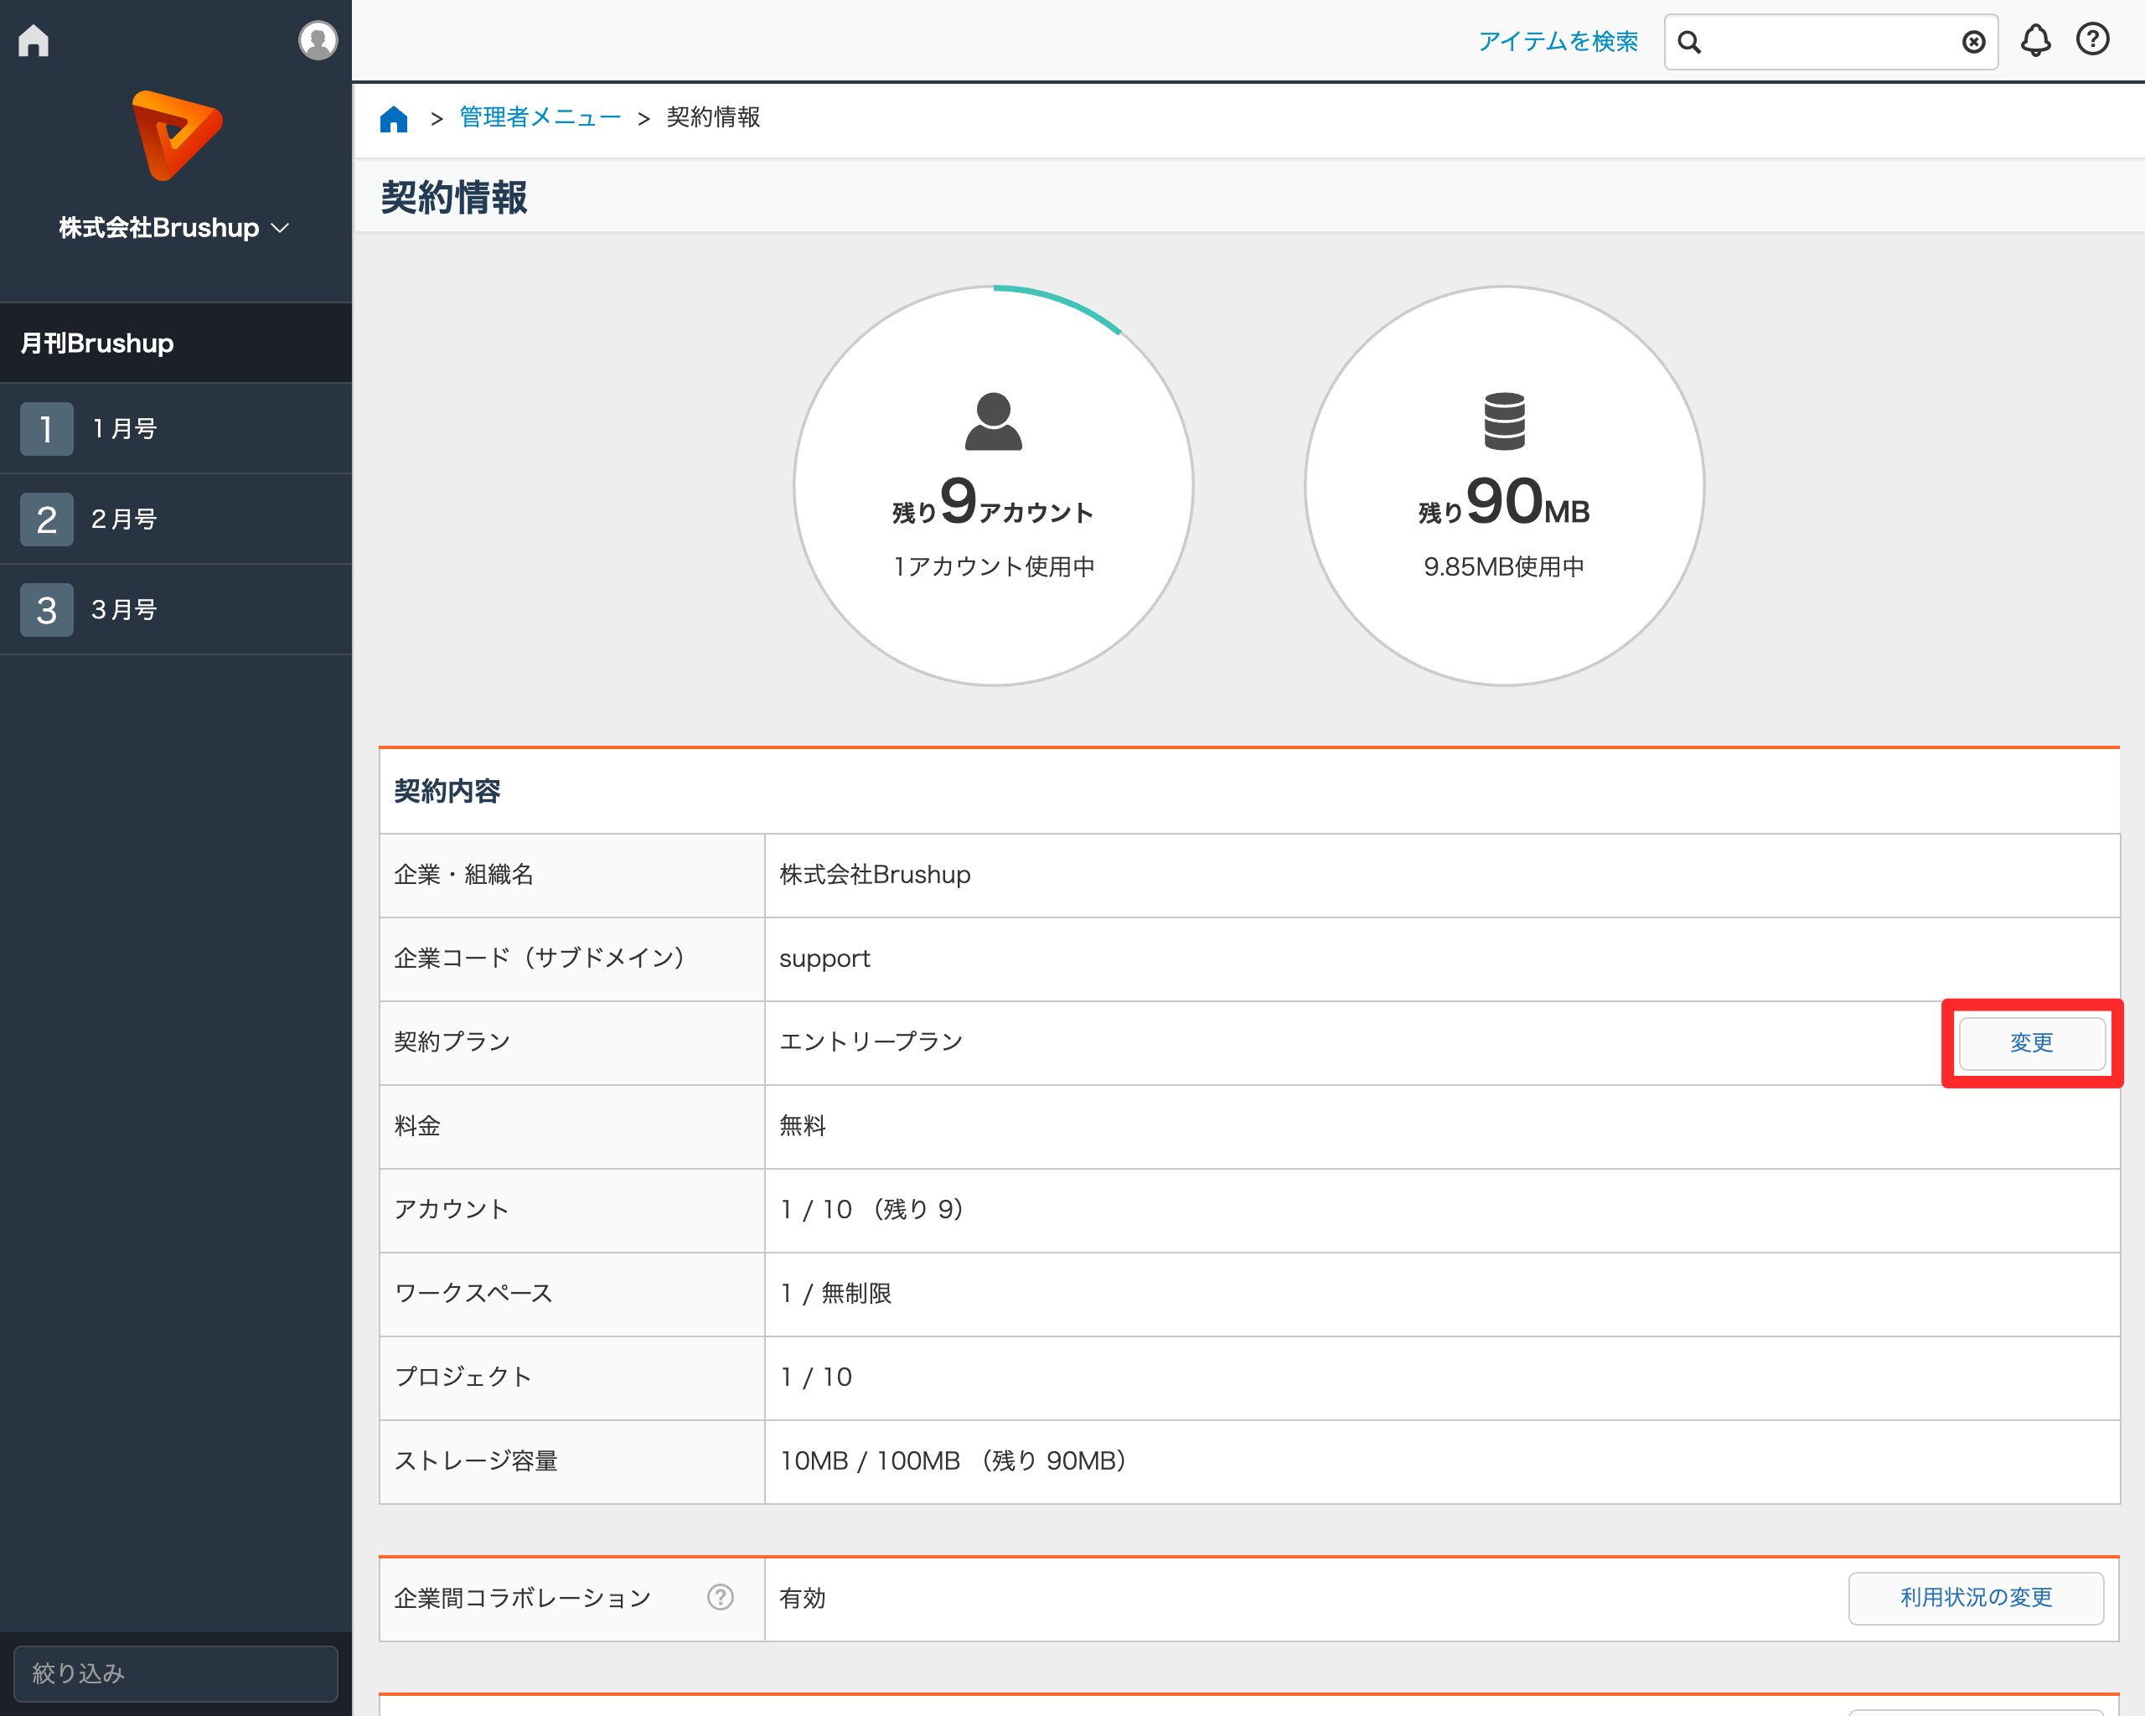Open the 1月号 project
Viewport: 2145px width, 1716px height.
point(176,429)
